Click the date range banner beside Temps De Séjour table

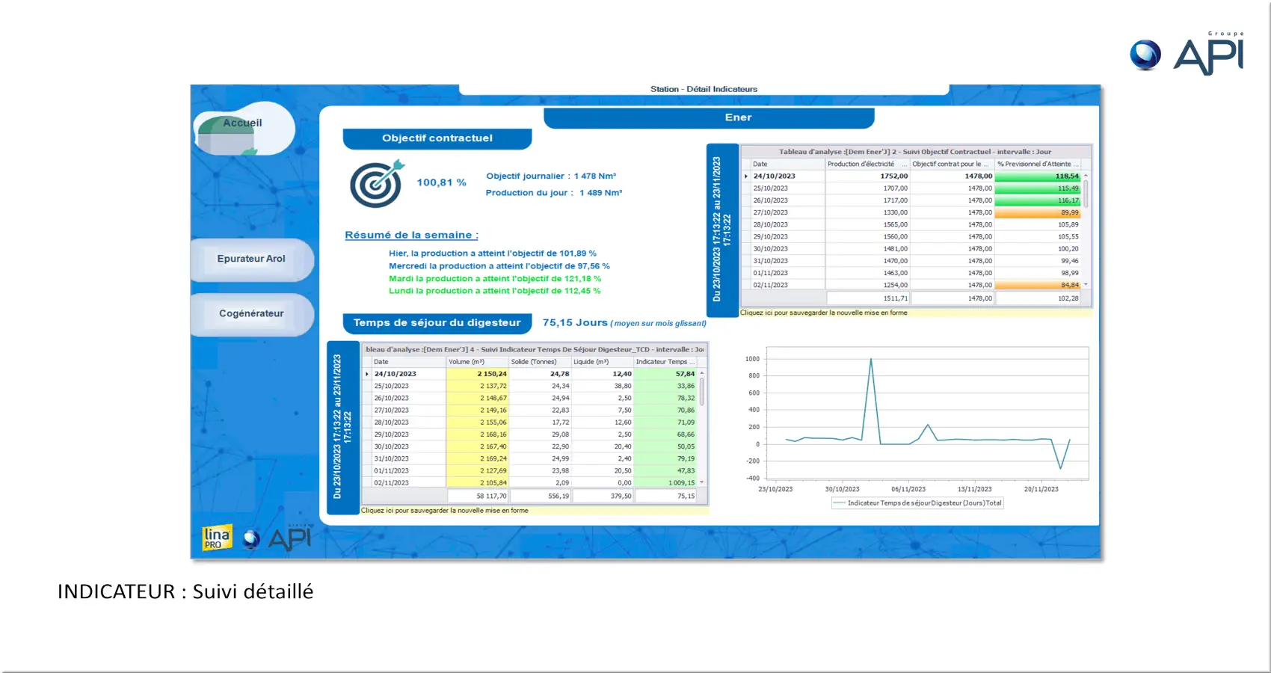pyautogui.click(x=342, y=427)
